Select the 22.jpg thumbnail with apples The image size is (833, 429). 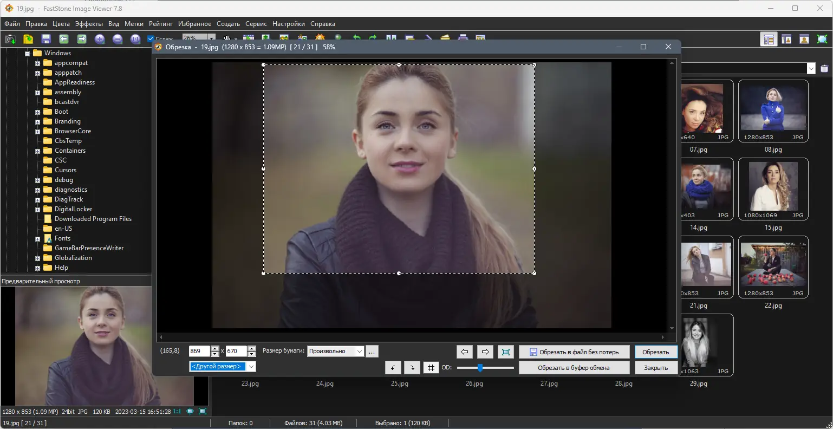[773, 266]
